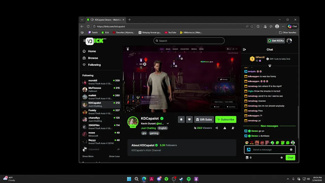This screenshot has height=183, width=325.
Task: Click the Gift Subs button
Action: pyautogui.click(x=204, y=119)
